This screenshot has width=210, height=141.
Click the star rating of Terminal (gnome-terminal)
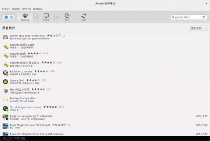[50, 107]
